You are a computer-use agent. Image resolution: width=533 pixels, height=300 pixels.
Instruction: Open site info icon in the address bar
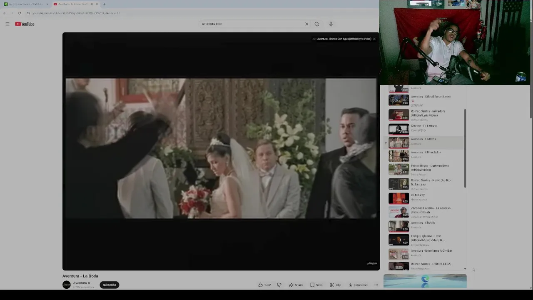point(28,13)
